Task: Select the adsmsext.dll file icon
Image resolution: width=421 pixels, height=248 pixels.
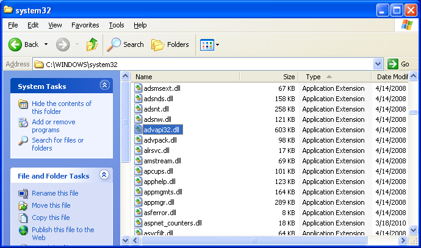Action: point(139,88)
